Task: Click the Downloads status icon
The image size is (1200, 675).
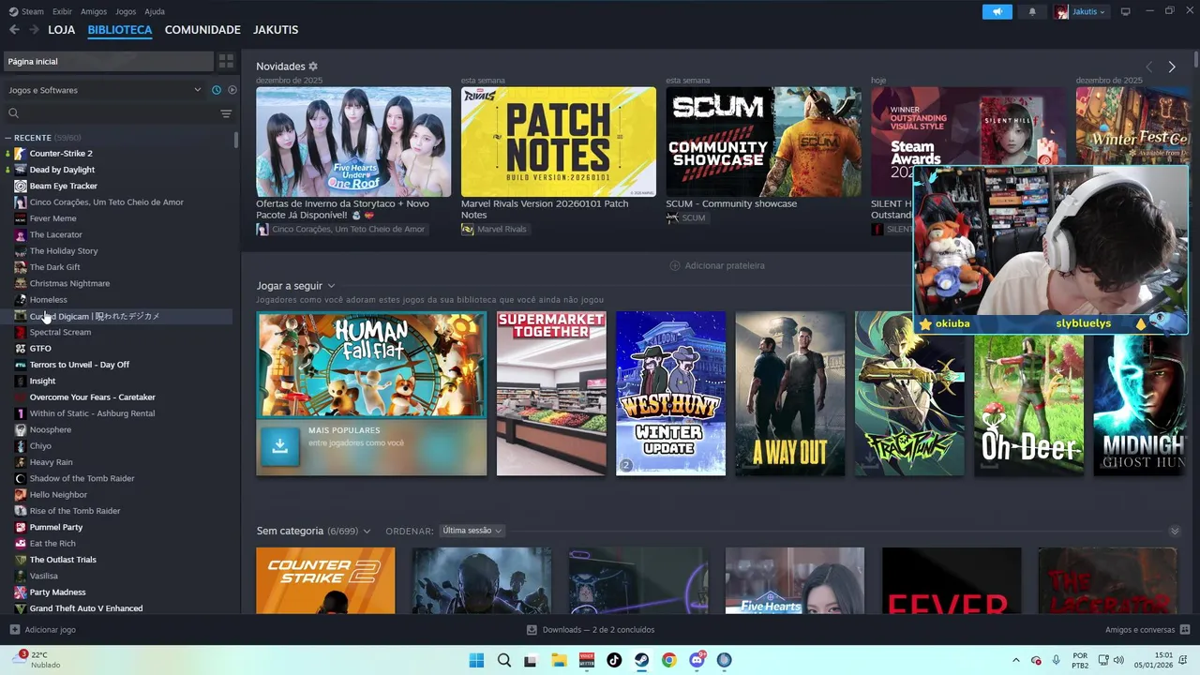Action: (532, 630)
